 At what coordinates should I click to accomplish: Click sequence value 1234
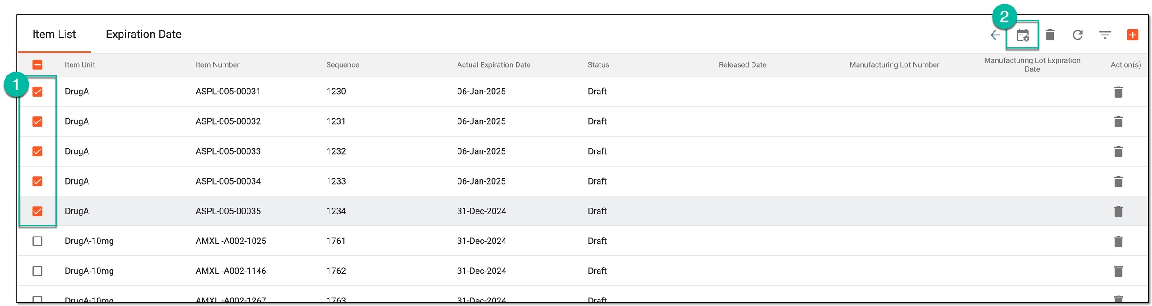click(x=336, y=211)
